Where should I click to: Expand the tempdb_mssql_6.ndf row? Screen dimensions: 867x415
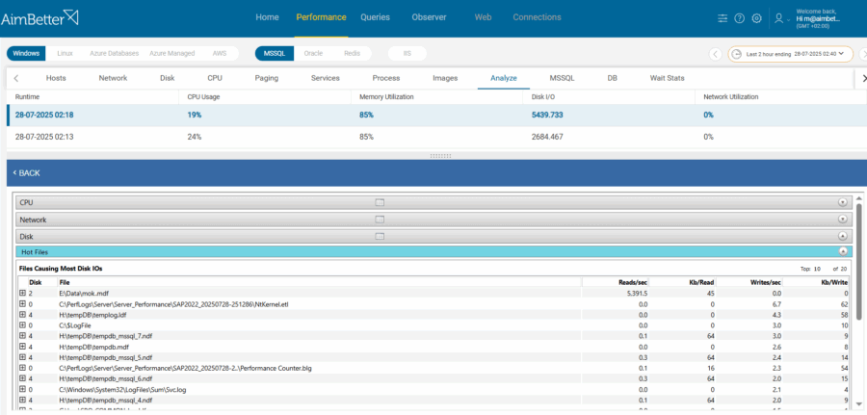(23, 378)
